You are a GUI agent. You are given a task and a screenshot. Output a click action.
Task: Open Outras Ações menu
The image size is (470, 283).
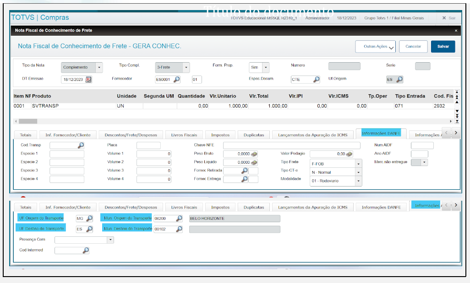(x=375, y=47)
